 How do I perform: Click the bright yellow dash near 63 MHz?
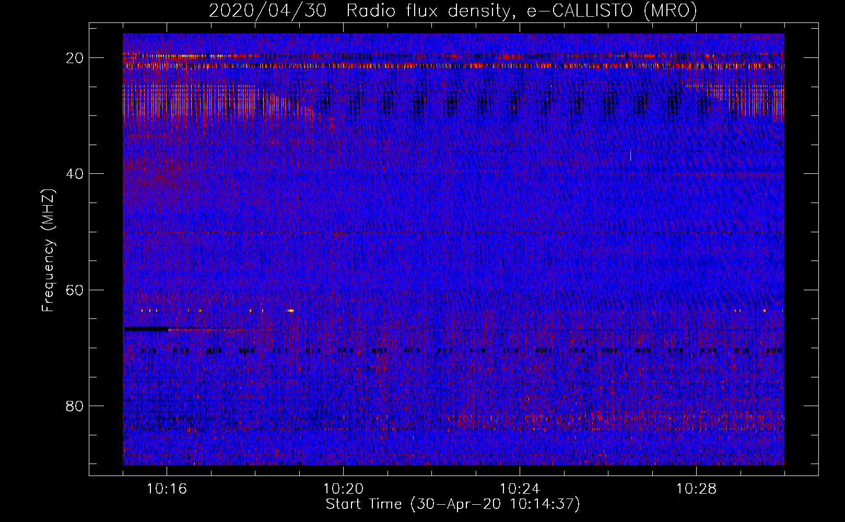290,311
